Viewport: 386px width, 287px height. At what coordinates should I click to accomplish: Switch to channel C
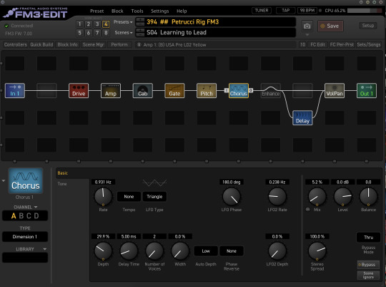(29, 216)
